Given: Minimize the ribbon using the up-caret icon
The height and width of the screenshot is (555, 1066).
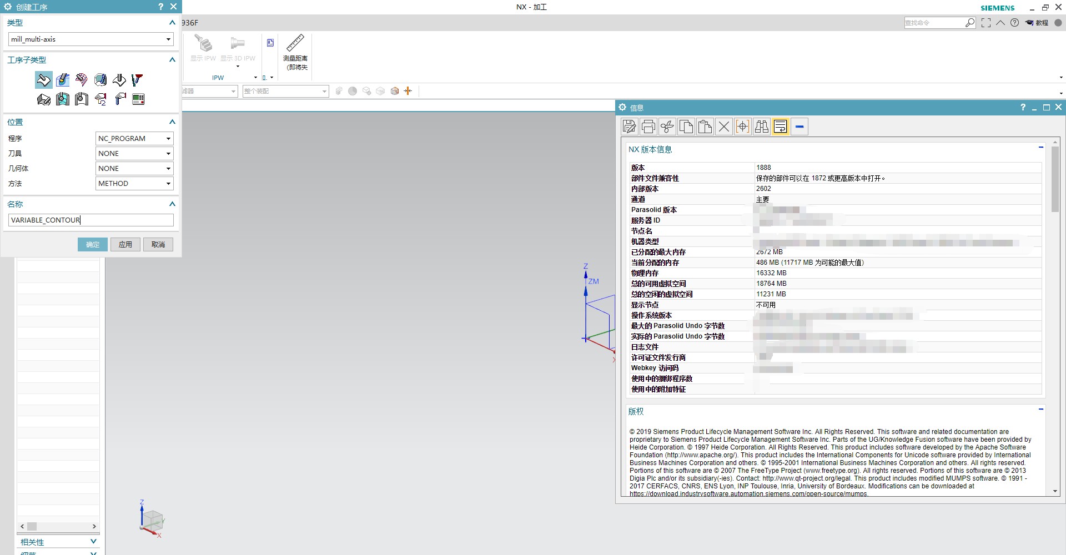Looking at the screenshot, I should pyautogui.click(x=1000, y=23).
